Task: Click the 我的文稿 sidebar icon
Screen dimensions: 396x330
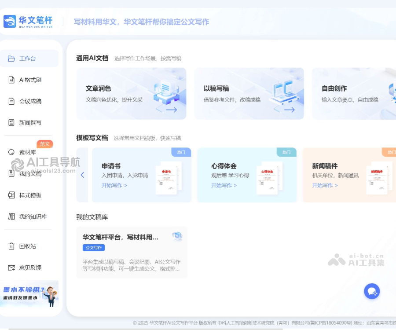Action: tap(11, 173)
